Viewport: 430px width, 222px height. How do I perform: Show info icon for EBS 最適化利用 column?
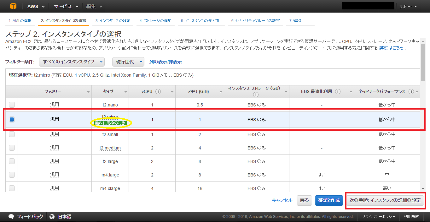pyautogui.click(x=338, y=92)
